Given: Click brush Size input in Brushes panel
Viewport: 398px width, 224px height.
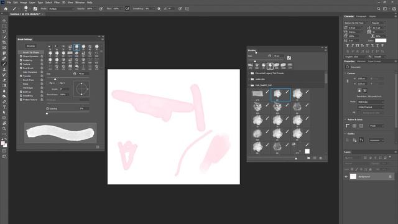Looking at the screenshot, I should 279,56.
